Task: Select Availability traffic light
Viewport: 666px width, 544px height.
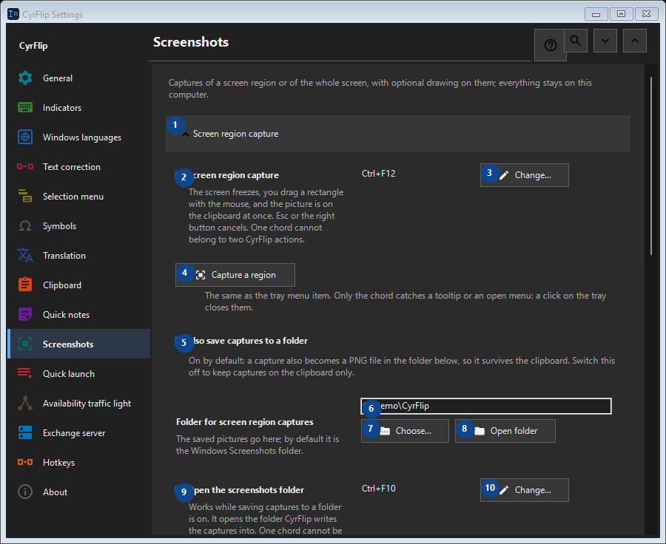Action: tap(78, 404)
